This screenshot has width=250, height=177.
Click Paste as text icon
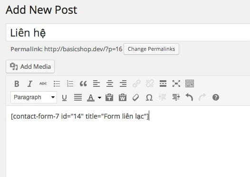coord(109,97)
